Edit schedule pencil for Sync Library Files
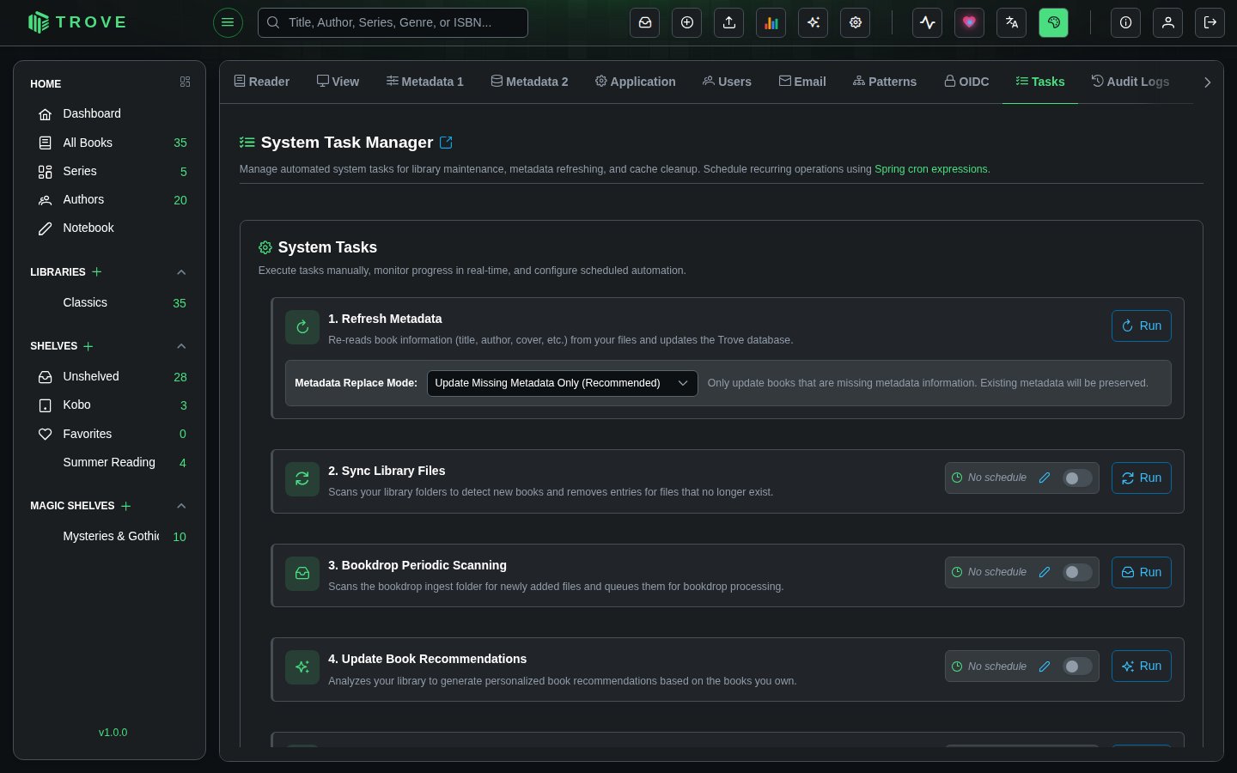The width and height of the screenshot is (1237, 773). tap(1045, 478)
